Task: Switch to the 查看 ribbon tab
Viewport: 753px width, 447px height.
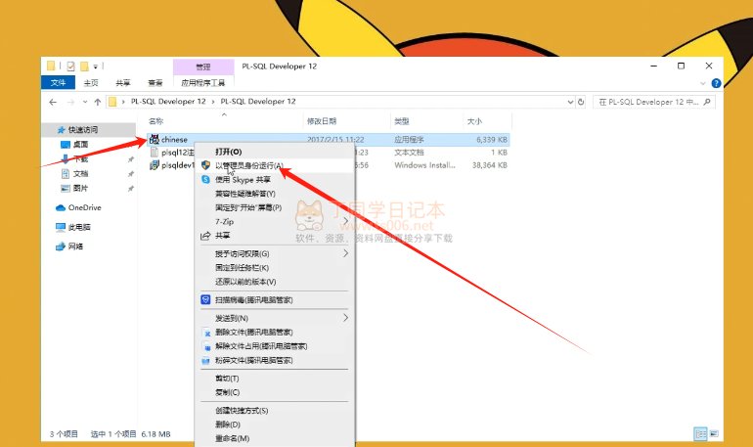Action: (x=155, y=82)
